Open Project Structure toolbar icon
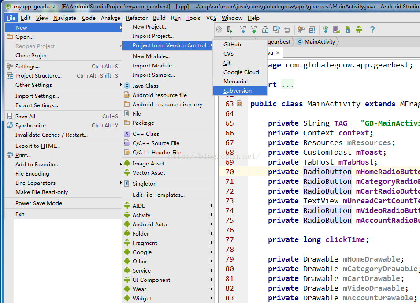The image size is (420, 303). (312, 30)
